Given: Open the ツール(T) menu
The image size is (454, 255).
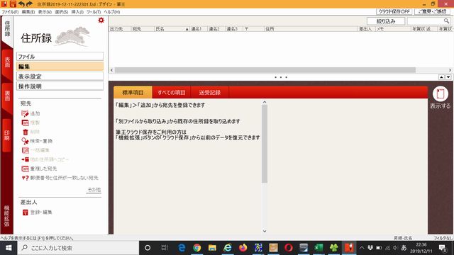Looking at the screenshot, I should pos(94,12).
